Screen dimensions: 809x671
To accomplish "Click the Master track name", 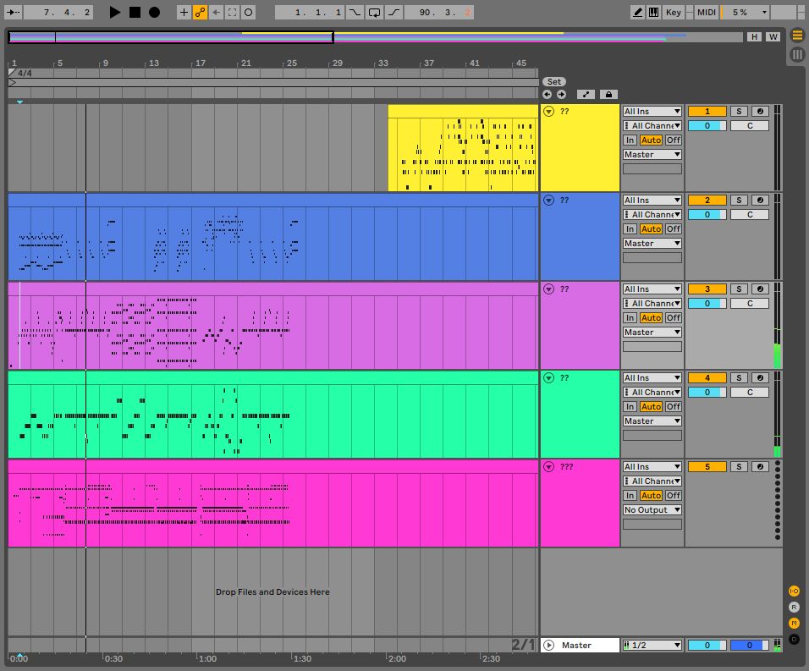I will point(576,646).
